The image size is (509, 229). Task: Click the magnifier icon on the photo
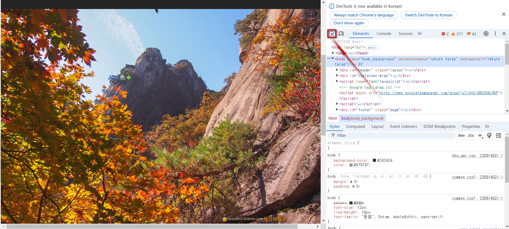(x=123, y=77)
